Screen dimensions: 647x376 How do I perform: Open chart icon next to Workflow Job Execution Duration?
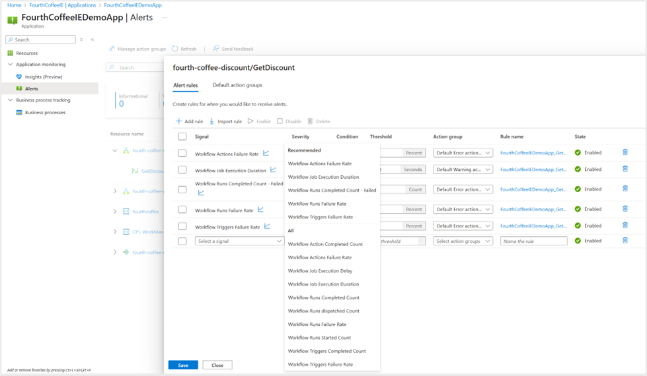click(x=273, y=170)
